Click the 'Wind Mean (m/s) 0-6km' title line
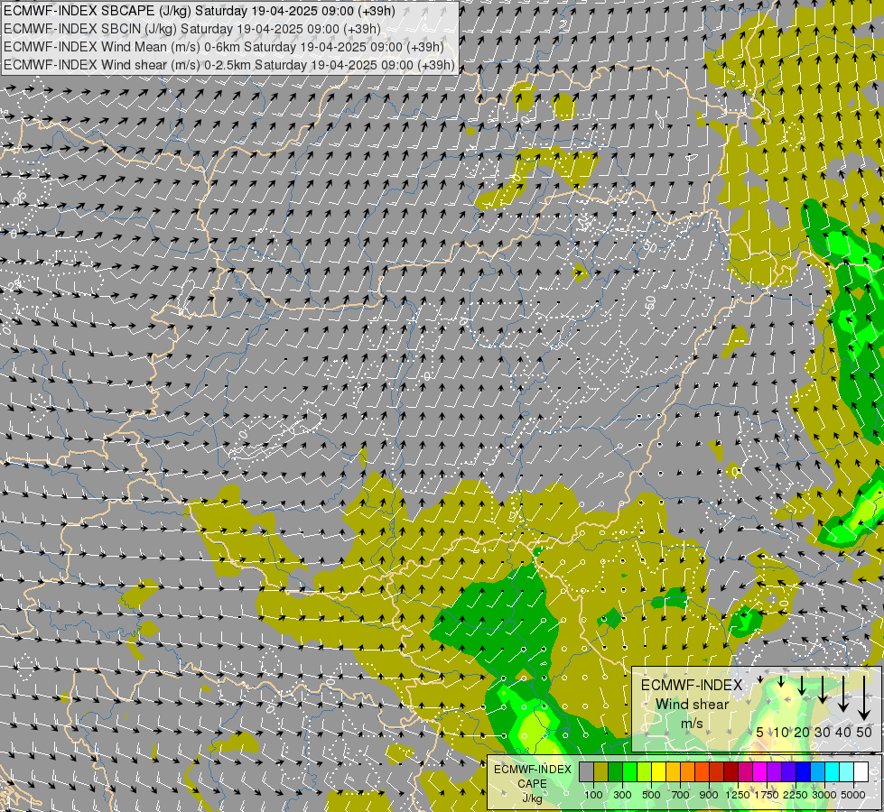Viewport: 884px width, 812px height. pos(224,47)
